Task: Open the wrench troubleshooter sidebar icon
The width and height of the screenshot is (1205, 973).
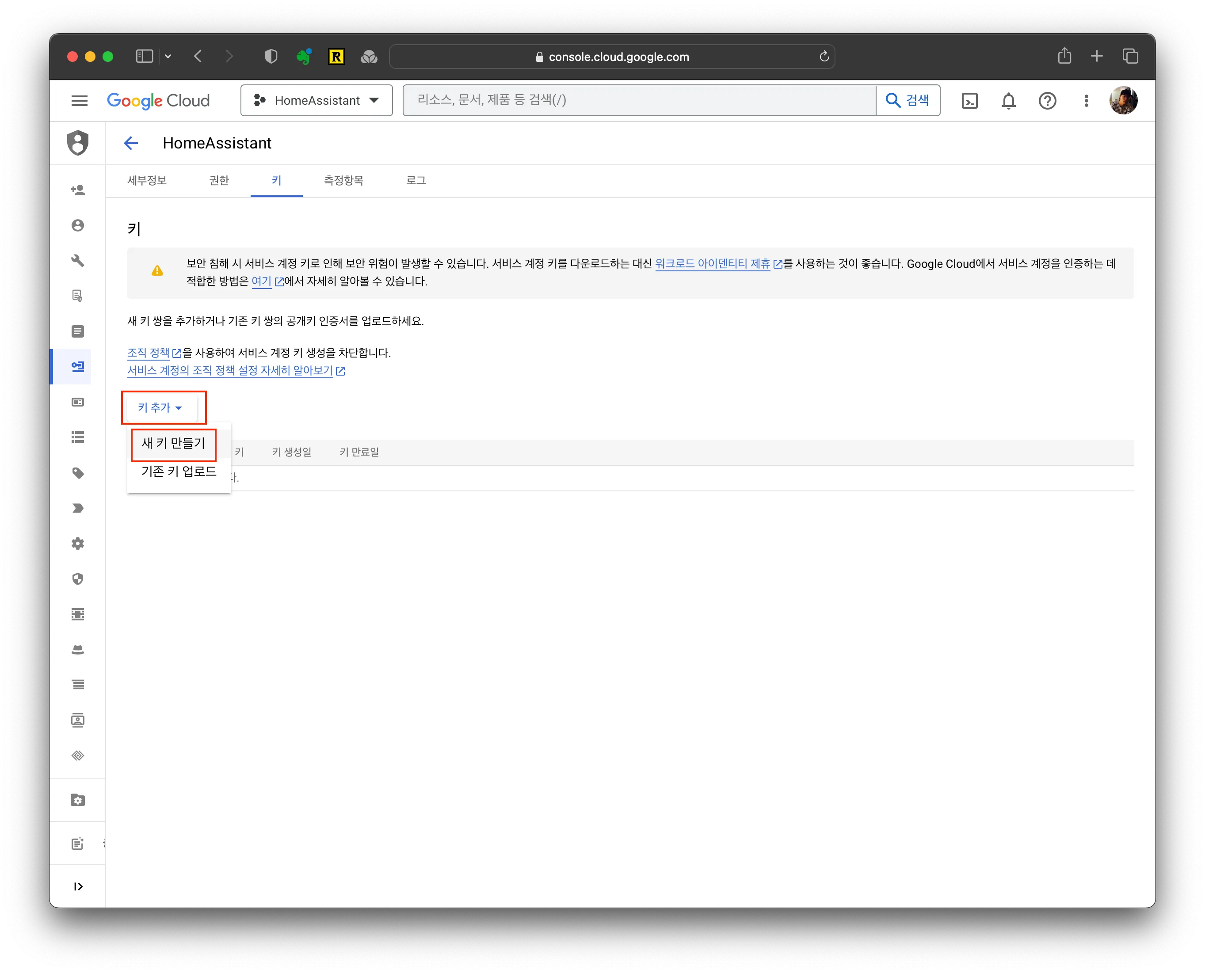Action: 78,261
